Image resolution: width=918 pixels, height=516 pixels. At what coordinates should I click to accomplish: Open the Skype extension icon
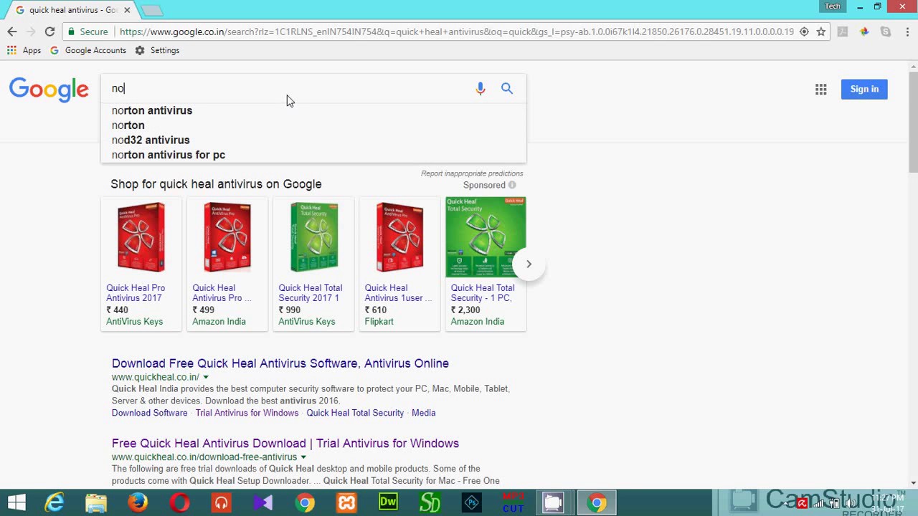(886, 32)
